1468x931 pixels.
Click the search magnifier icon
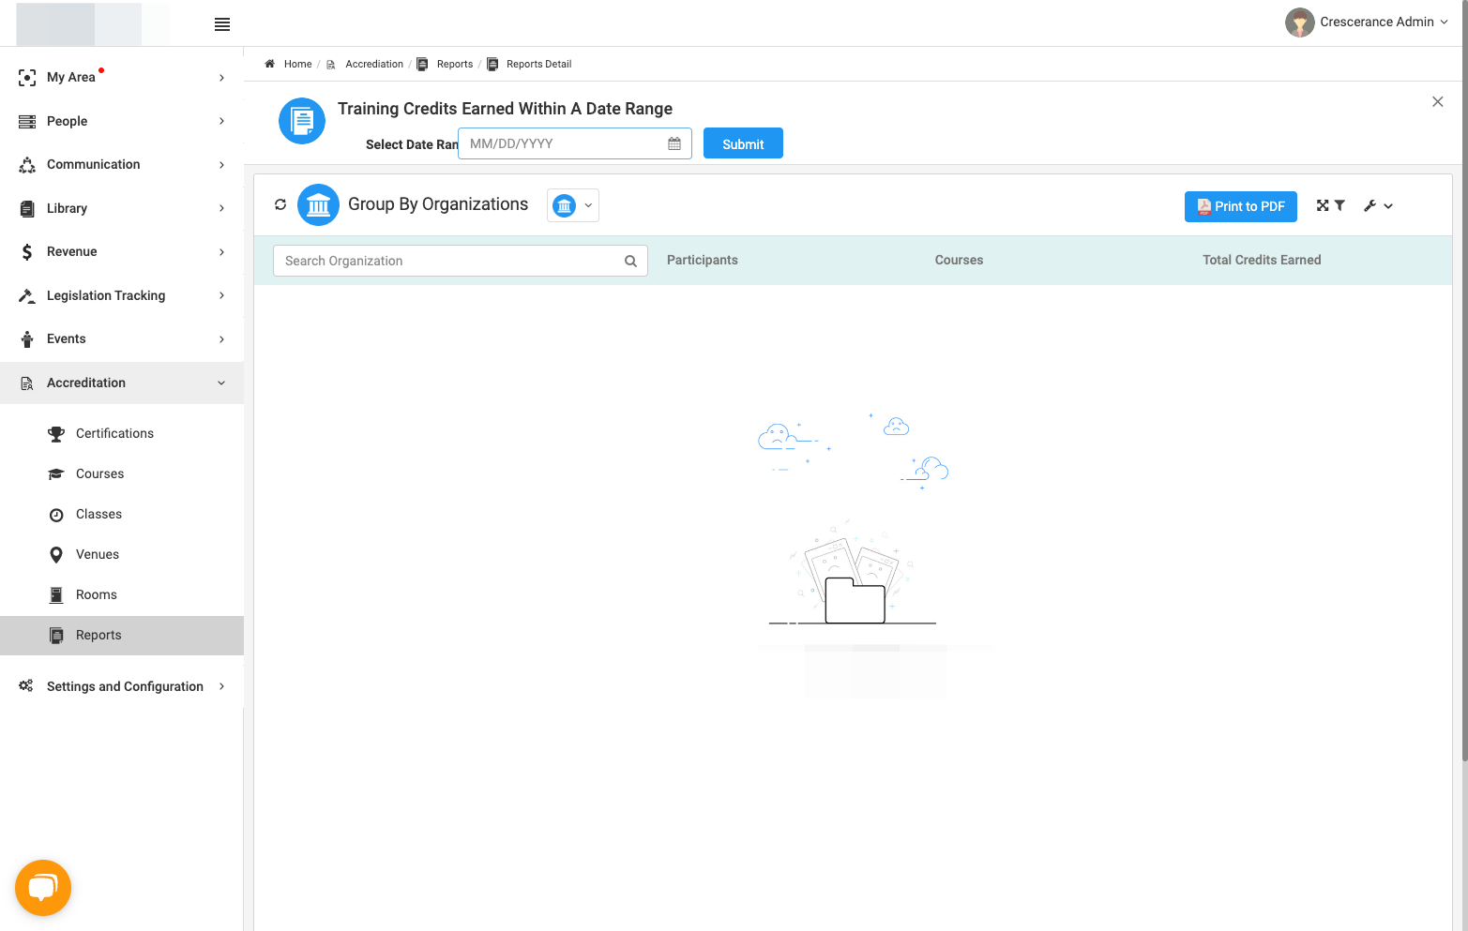(631, 262)
